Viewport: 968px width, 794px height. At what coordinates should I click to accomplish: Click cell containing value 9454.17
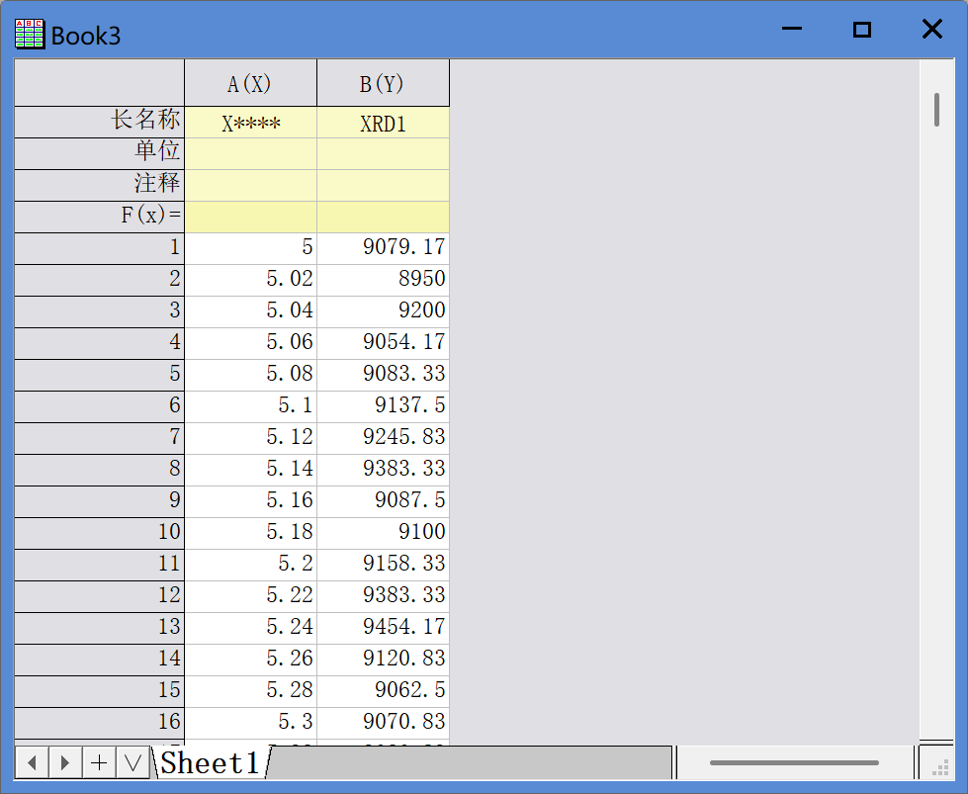point(383,627)
